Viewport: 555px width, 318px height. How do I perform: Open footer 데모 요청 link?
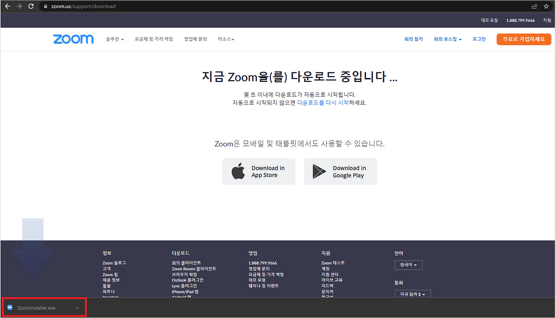(257, 280)
